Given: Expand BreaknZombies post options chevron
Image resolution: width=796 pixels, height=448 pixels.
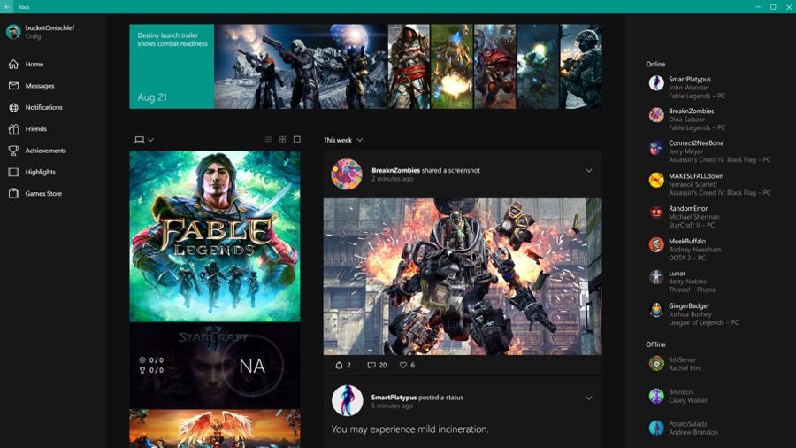Looking at the screenshot, I should pos(589,171).
